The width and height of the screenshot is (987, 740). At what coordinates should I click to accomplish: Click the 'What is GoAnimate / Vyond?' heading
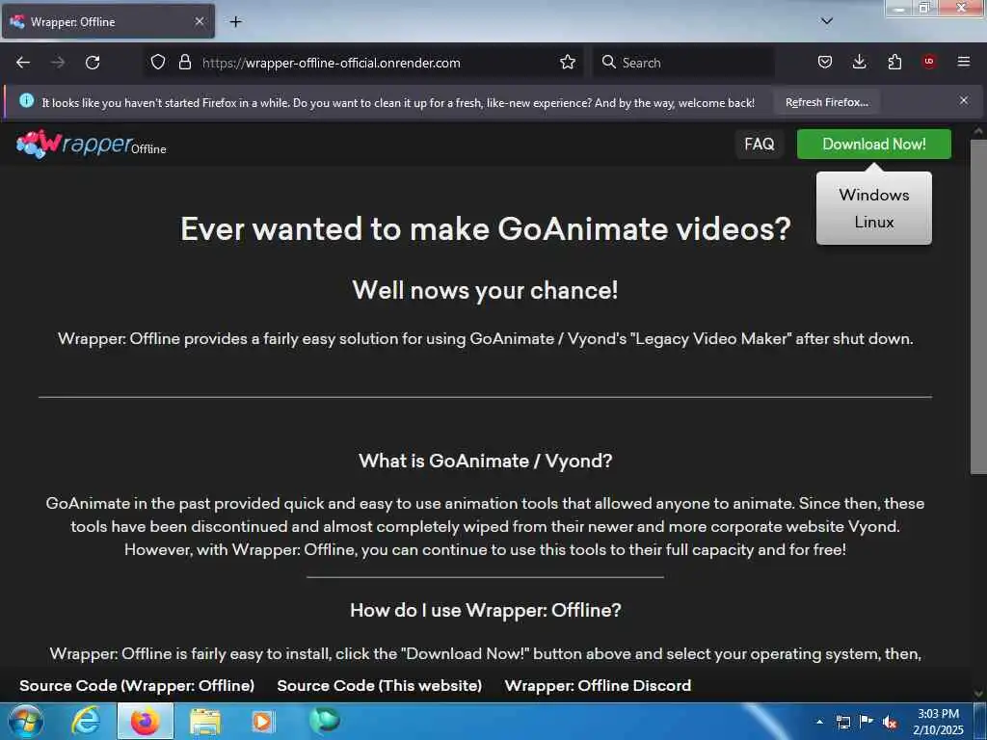[486, 461]
